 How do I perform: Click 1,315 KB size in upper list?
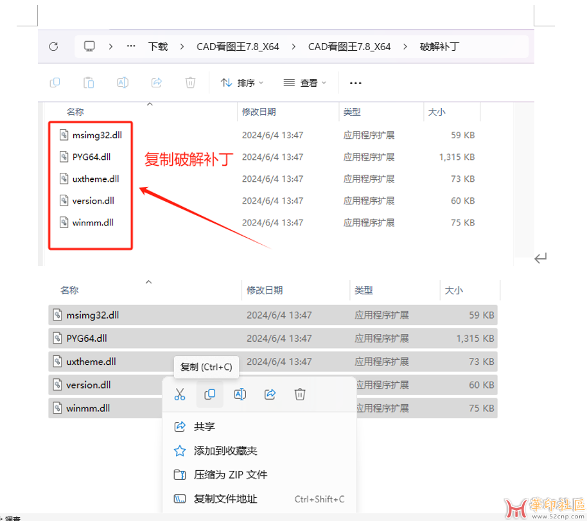point(457,157)
